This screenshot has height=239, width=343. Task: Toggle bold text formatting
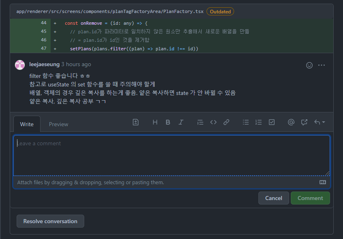(x=168, y=122)
